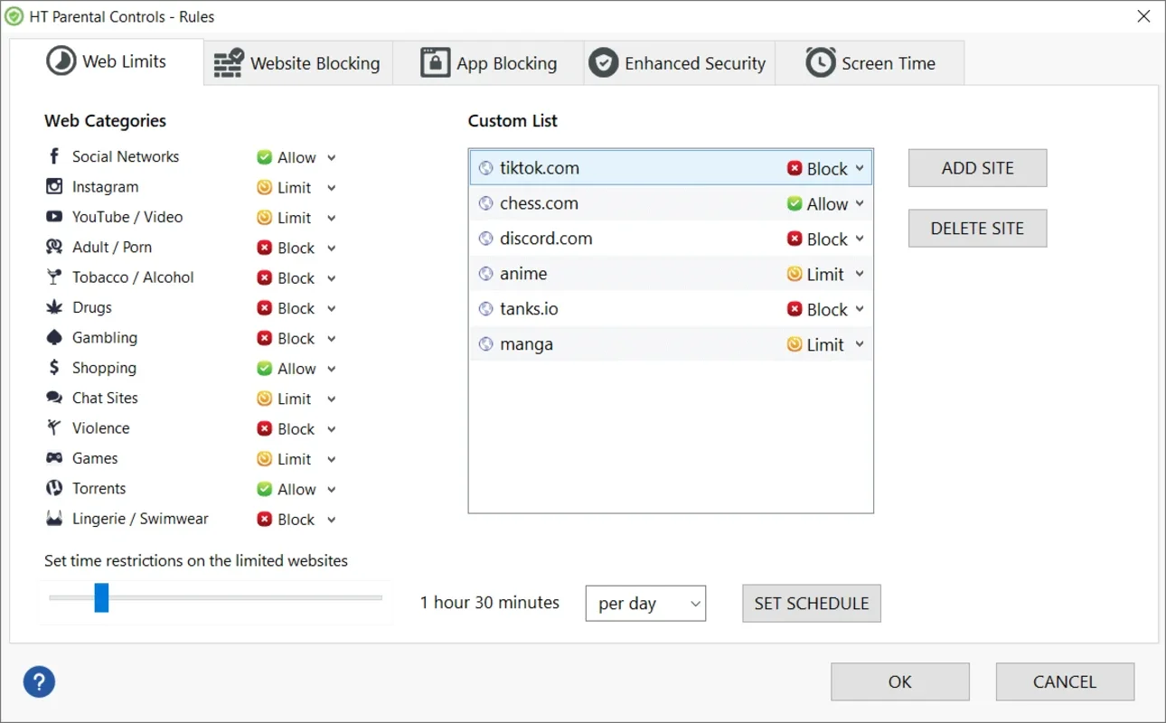The width and height of the screenshot is (1166, 723).
Task: Confirm the rules with OK
Action: (x=900, y=682)
